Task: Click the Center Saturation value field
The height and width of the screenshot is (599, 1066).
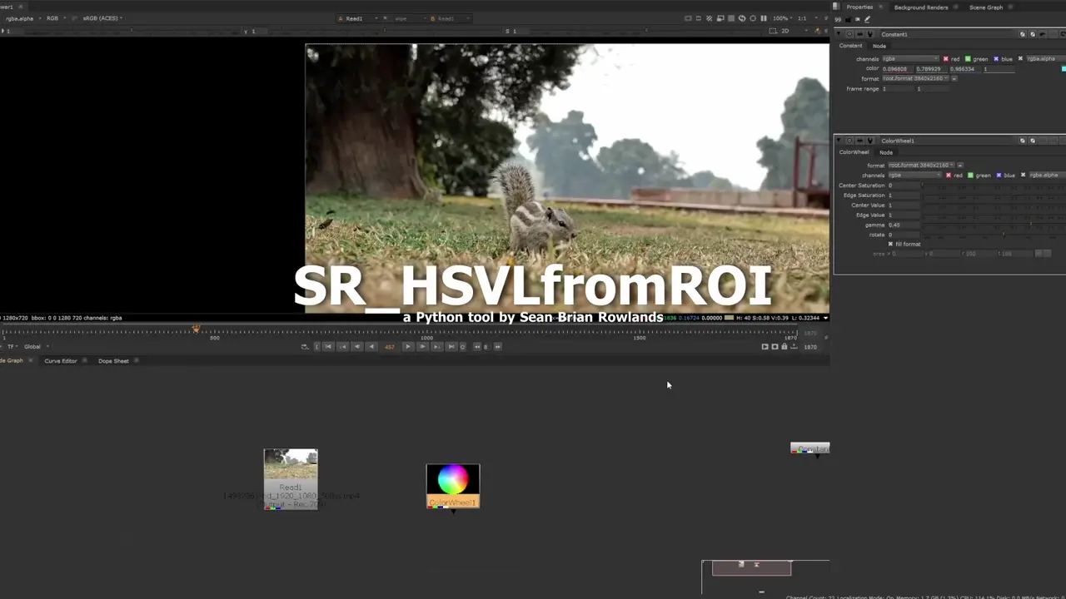Action: click(x=904, y=186)
